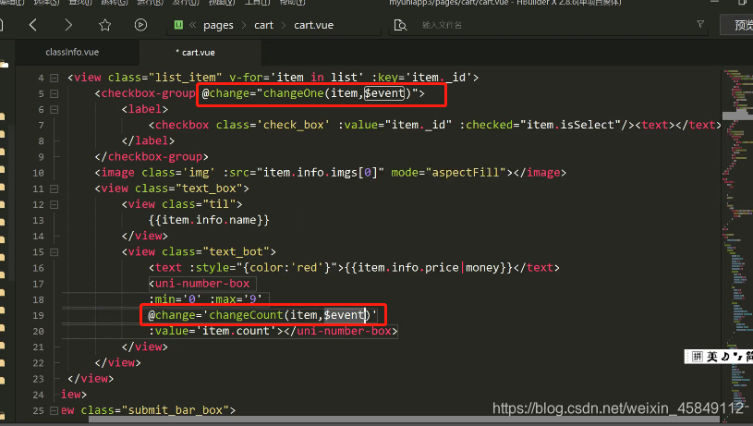Click the punctuation icon in IME toolbar
Screen dimensions: 753x426
(737, 357)
